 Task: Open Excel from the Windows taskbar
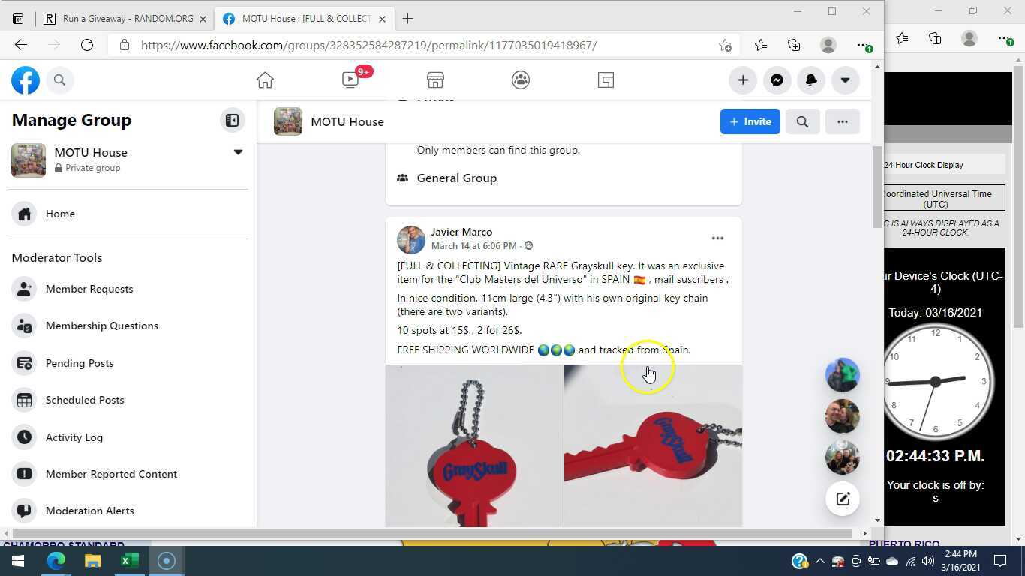pos(129,561)
